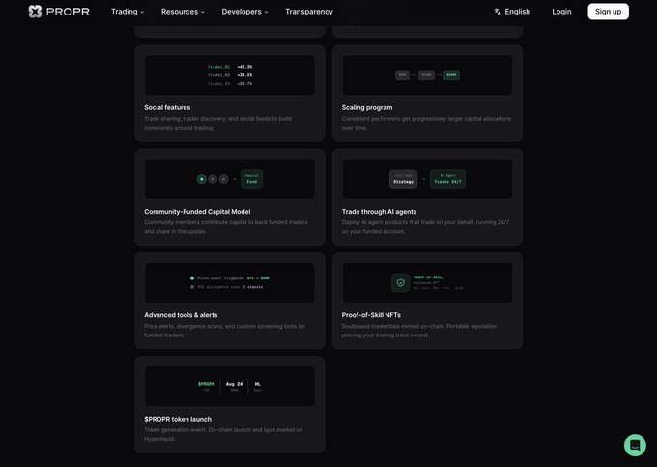Click the $PROPR ticker text in graphic
Image resolution: width=657 pixels, height=467 pixels.
coord(206,384)
